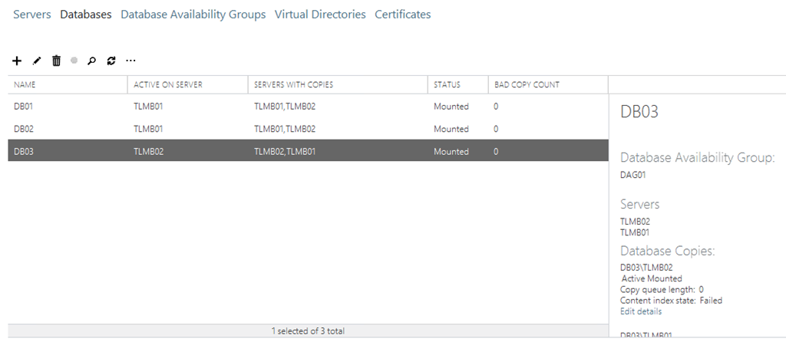Click TLMB02,TLMB01 copies in DB03 row
The height and width of the screenshot is (345, 786).
tap(285, 151)
